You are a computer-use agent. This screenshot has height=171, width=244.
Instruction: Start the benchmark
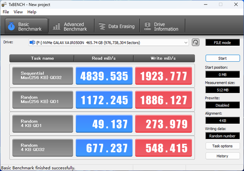click(x=223, y=58)
